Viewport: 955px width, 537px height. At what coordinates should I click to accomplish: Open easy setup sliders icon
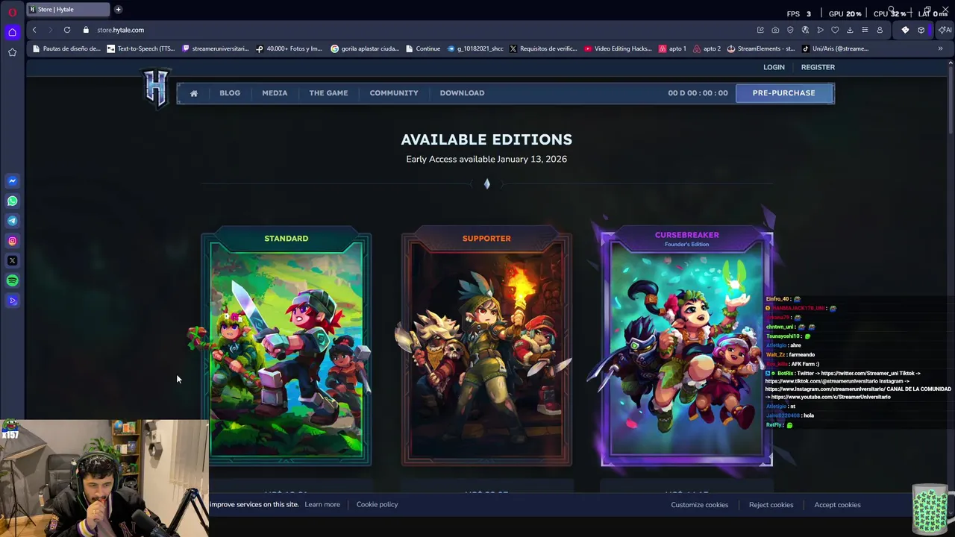pos(865,30)
